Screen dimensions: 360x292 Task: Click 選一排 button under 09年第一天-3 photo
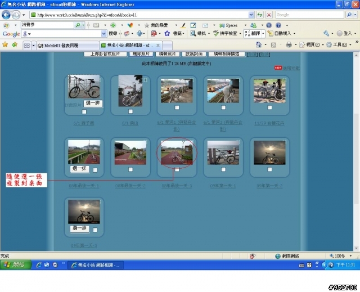(79, 228)
